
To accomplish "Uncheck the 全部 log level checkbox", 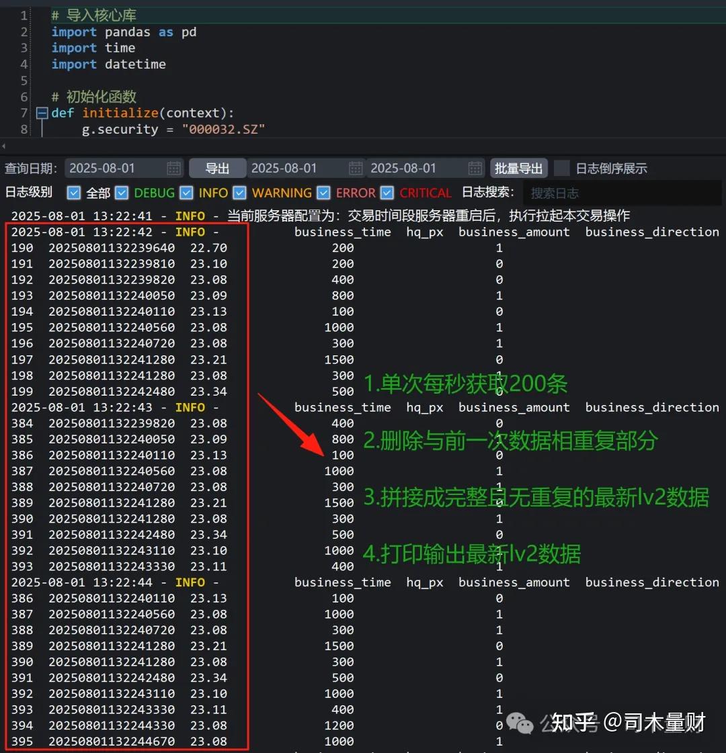I will click(73, 193).
